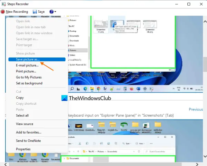This screenshot has height=166, width=207.
Task: Click Copy icon in Explorer toolbar
Action: [x=87, y=144]
